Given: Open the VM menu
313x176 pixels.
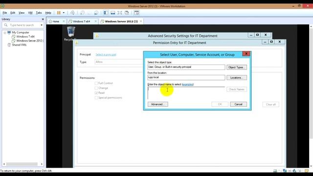Looking at the screenshot, I should click(30, 13).
